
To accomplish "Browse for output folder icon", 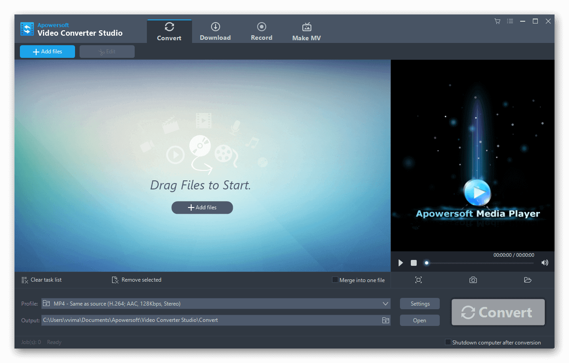I will [x=385, y=321].
